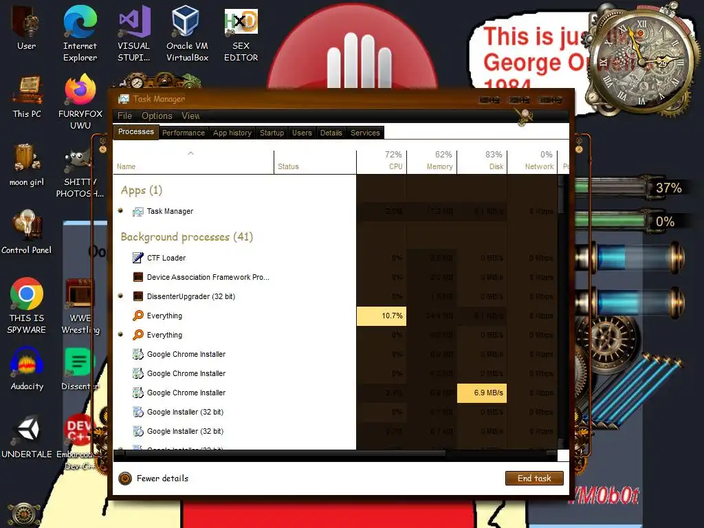
Task: Select the second Google Installer (32 bit) row
Action: 335,432
